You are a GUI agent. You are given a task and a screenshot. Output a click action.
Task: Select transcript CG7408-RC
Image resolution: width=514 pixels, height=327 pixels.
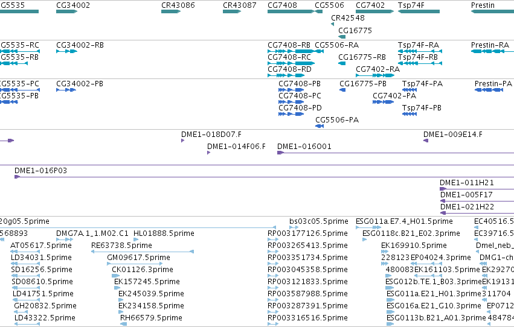point(289,57)
